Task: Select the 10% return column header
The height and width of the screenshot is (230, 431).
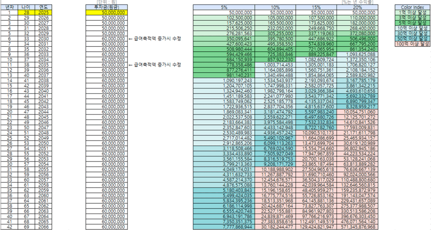Action: 275,7
